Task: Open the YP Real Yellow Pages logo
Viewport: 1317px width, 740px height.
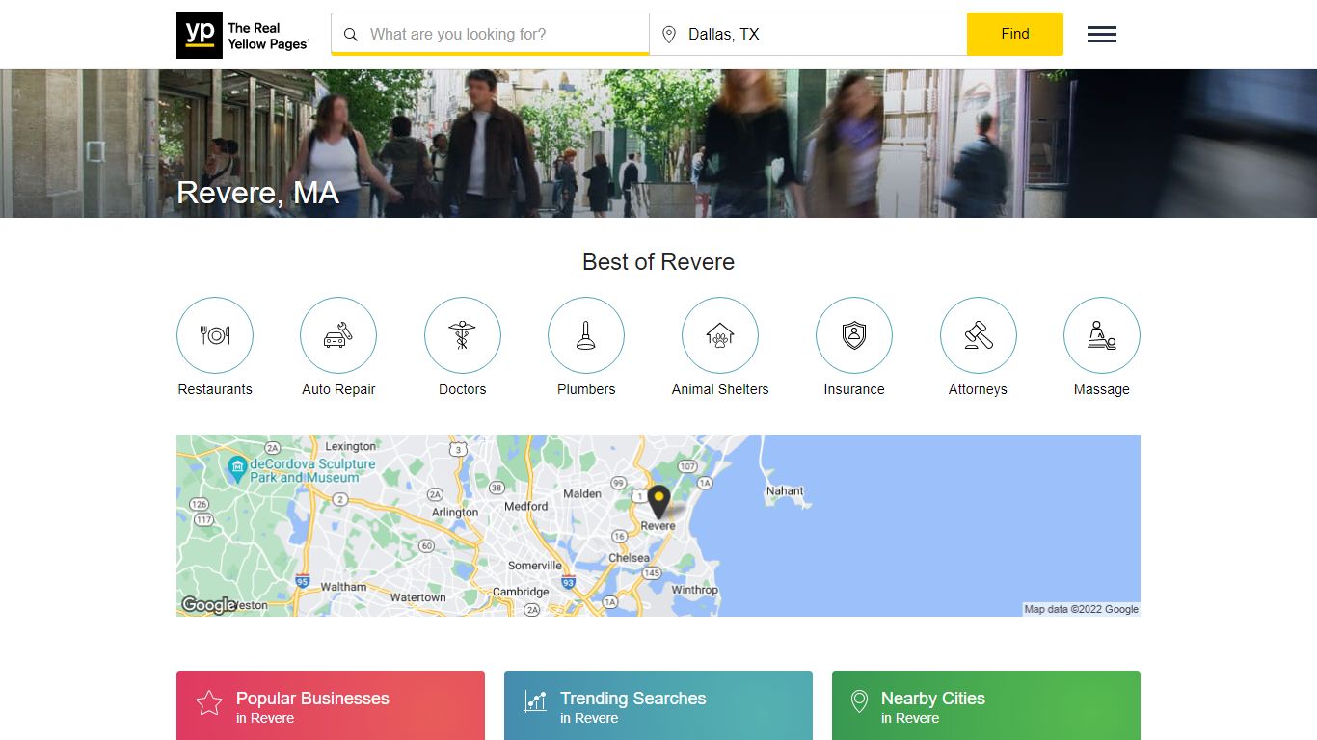Action: [243, 35]
